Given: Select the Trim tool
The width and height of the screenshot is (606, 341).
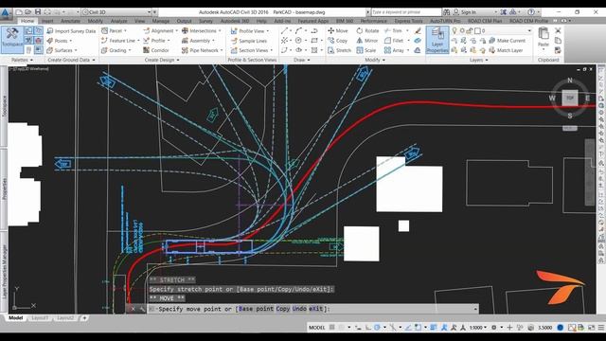Looking at the screenshot, I should pos(394,30).
